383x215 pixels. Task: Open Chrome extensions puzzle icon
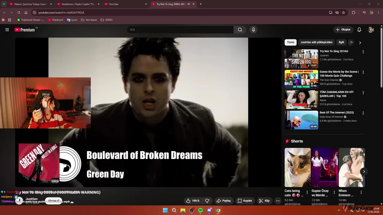coord(353,13)
